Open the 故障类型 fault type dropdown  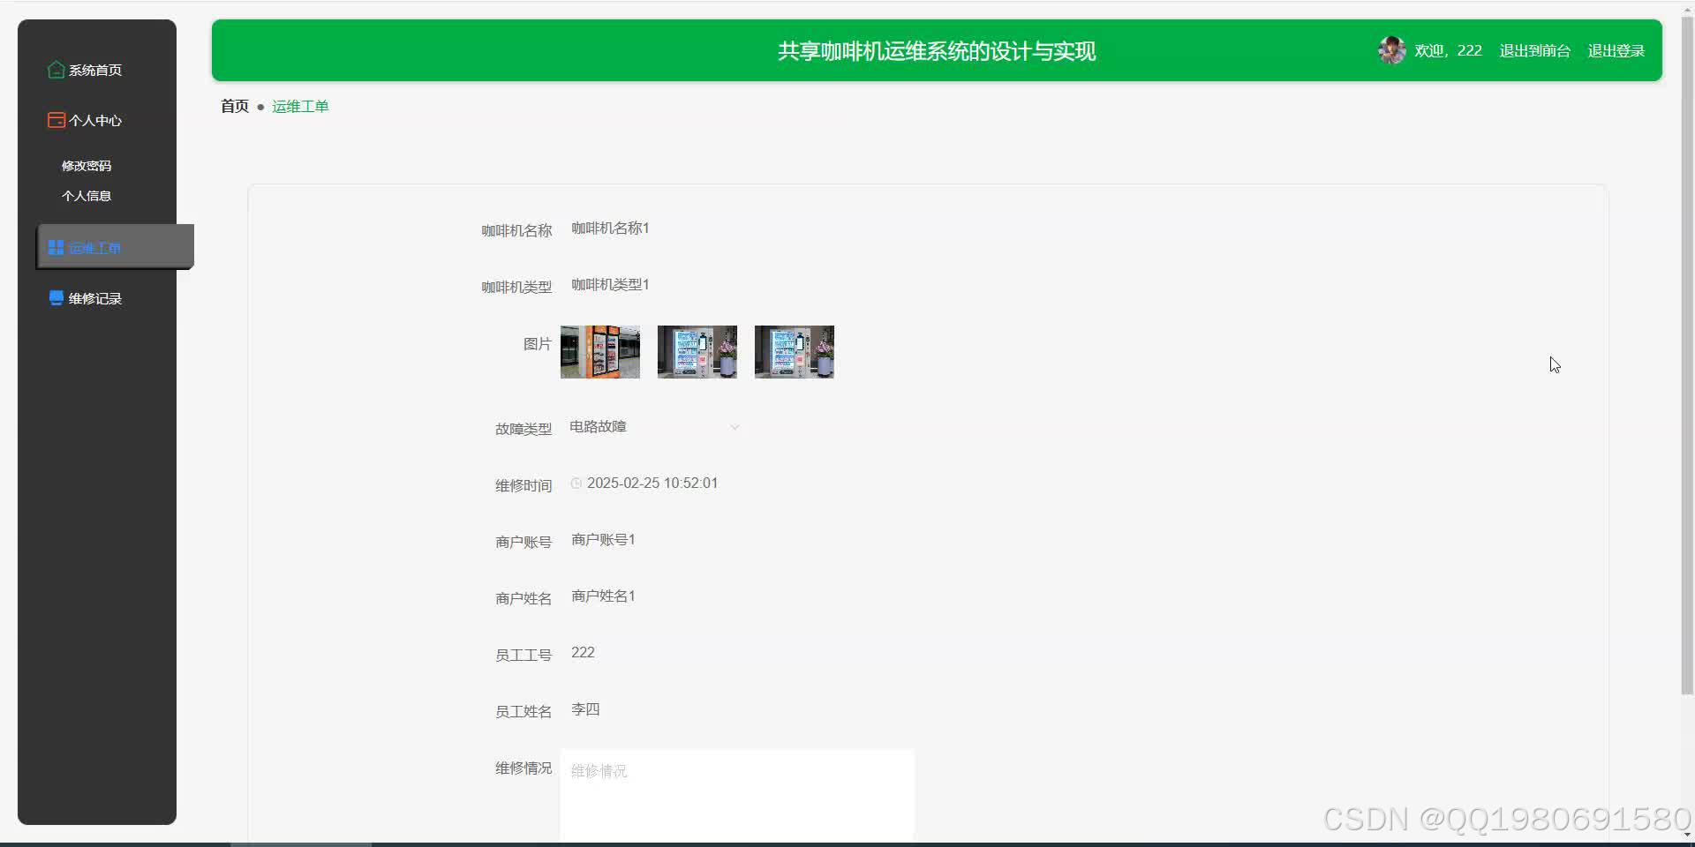[653, 426]
